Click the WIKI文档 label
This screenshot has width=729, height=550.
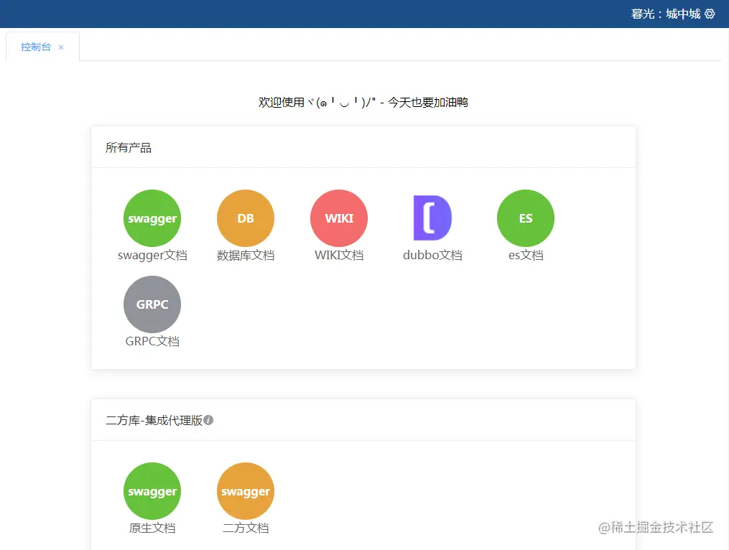click(339, 255)
